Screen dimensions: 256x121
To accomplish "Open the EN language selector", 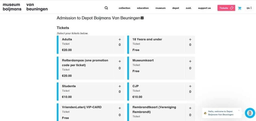I will (249, 8).
